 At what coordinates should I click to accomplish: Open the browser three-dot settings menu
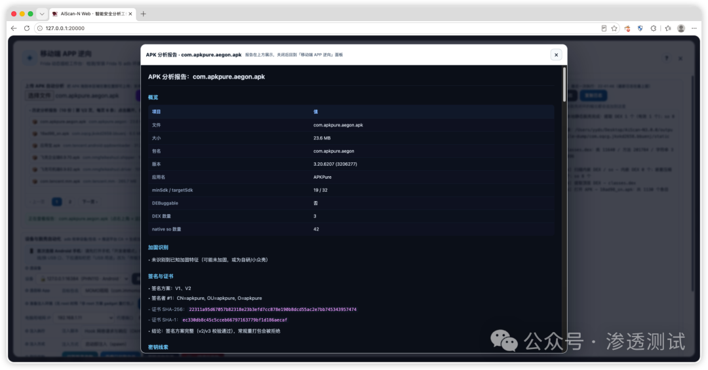point(694,28)
